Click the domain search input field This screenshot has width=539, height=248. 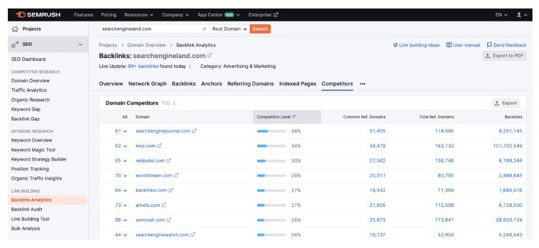[150, 29]
